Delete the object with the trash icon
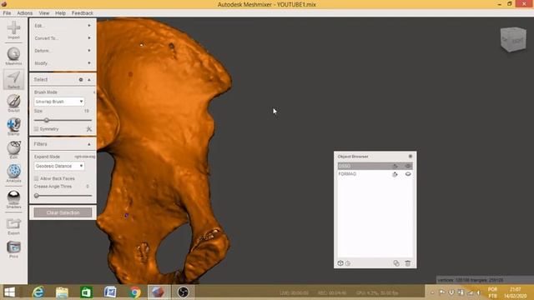This screenshot has width=534, height=300. [x=408, y=263]
